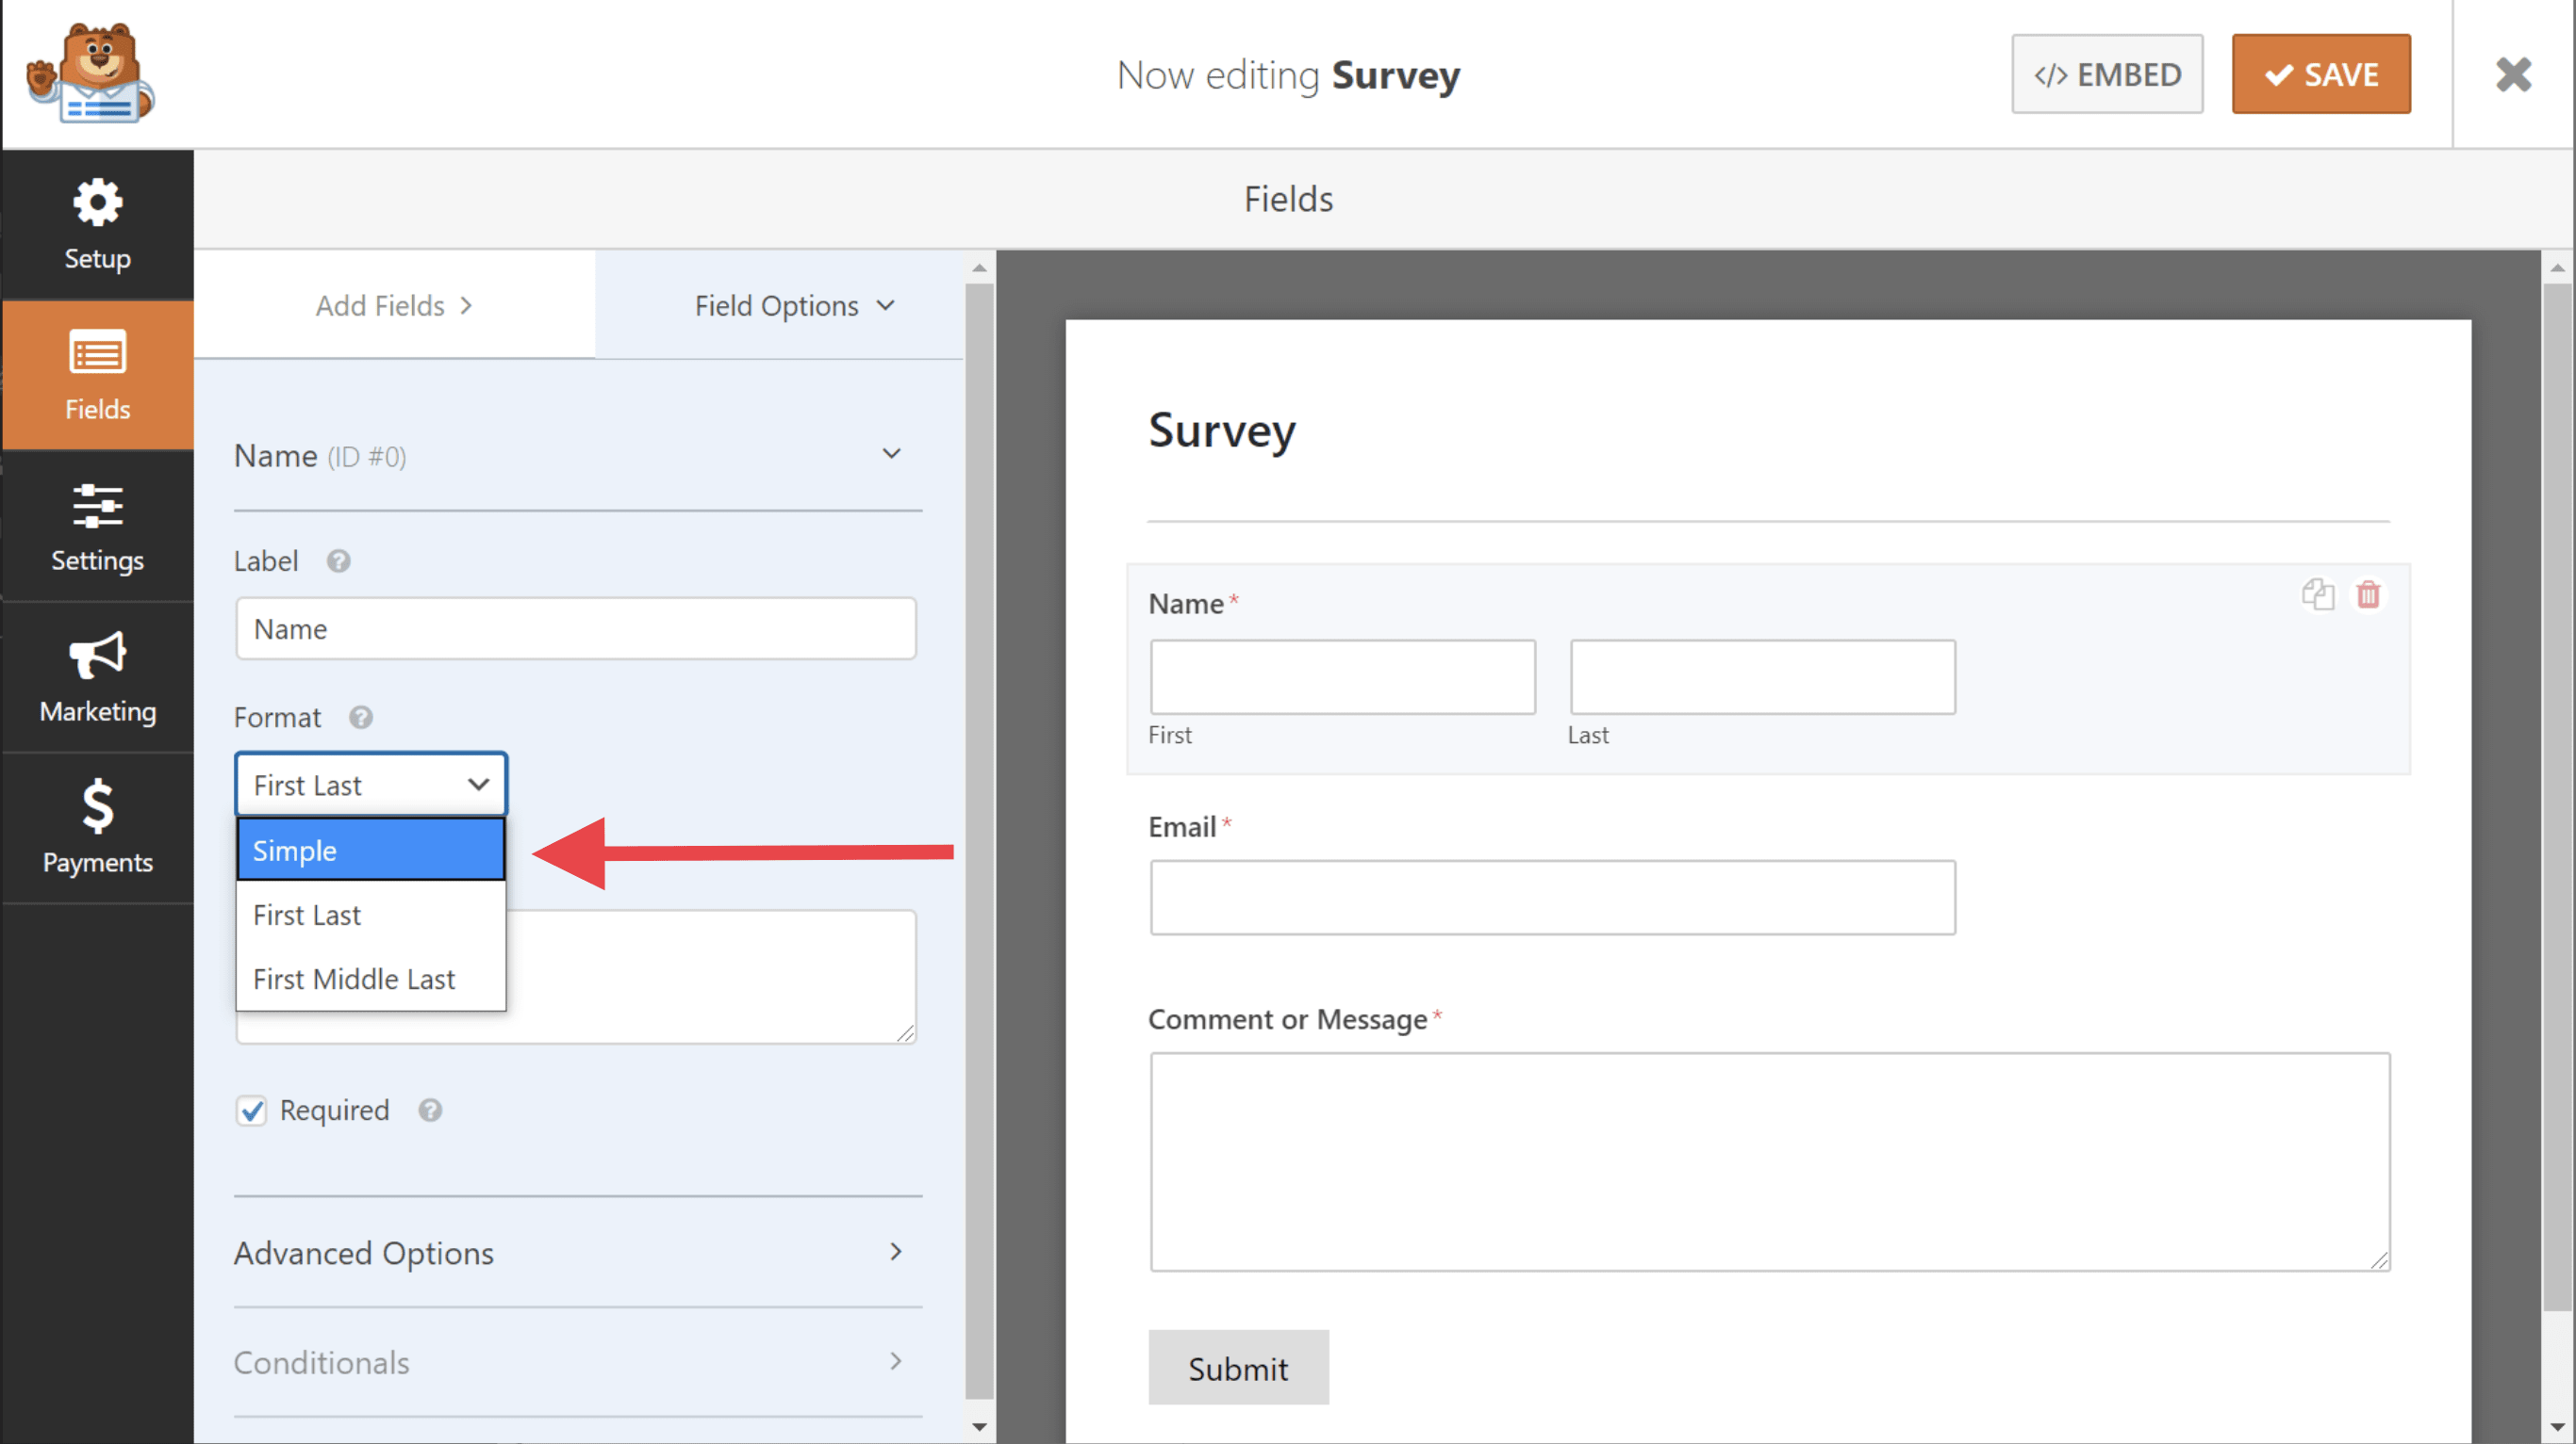Click the orange SAVE button
The height and width of the screenshot is (1444, 2576).
[x=2320, y=75]
